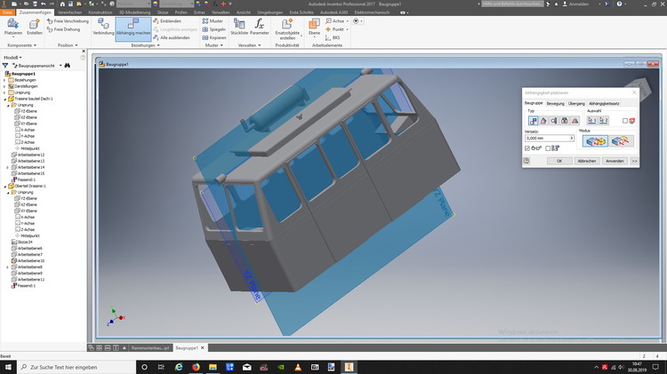Toggle the pick part first checkbox
The height and width of the screenshot is (374, 667).
coord(625,121)
